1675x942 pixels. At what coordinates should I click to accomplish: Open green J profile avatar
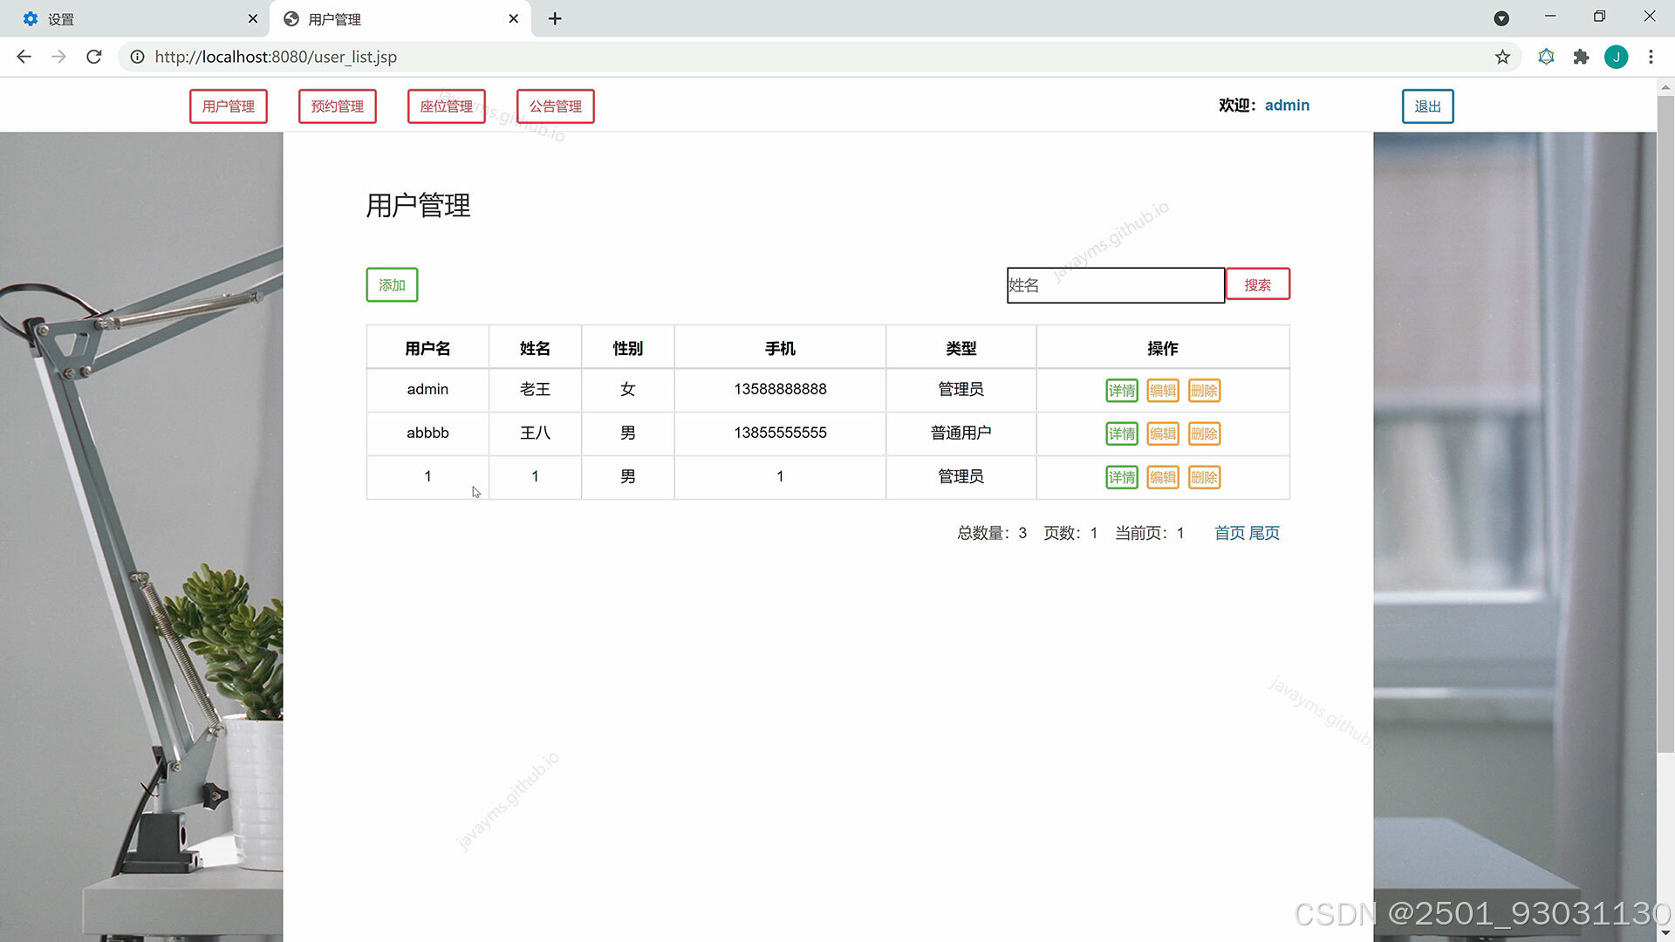pyautogui.click(x=1616, y=57)
